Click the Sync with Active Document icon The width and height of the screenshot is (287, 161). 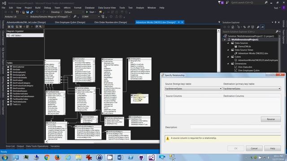coord(244,27)
